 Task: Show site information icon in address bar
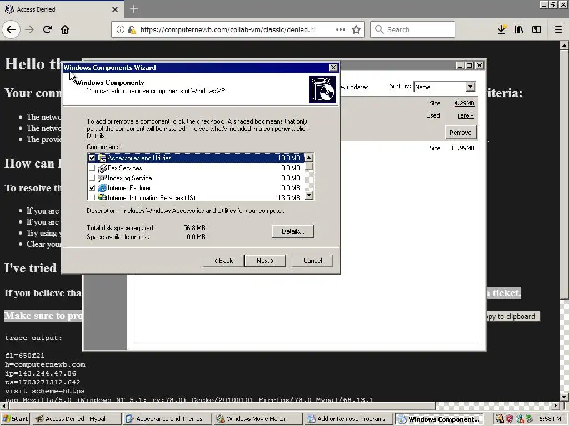[120, 30]
